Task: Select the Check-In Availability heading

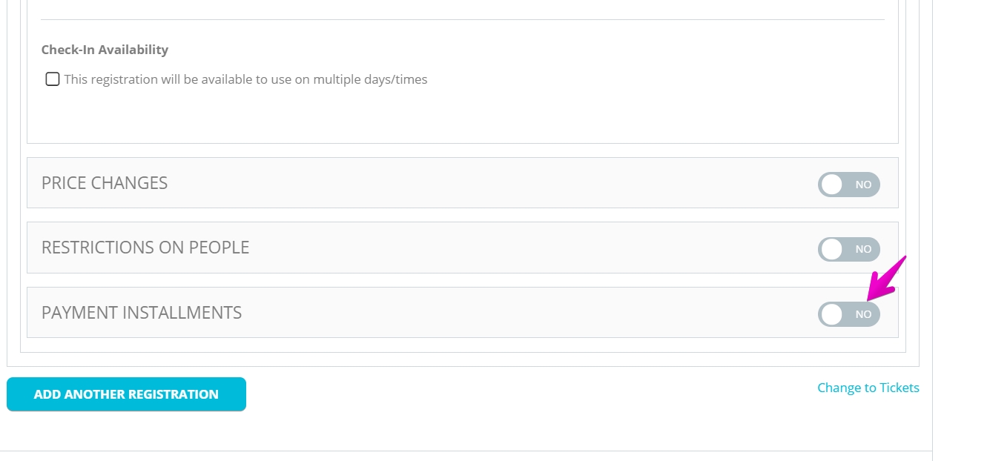Action: click(105, 50)
